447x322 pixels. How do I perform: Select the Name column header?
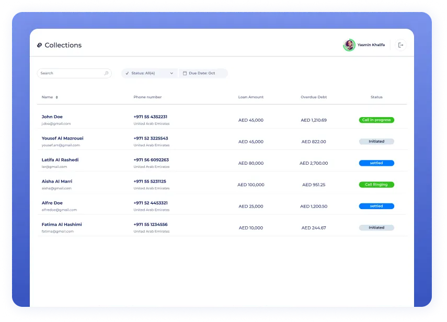point(47,97)
